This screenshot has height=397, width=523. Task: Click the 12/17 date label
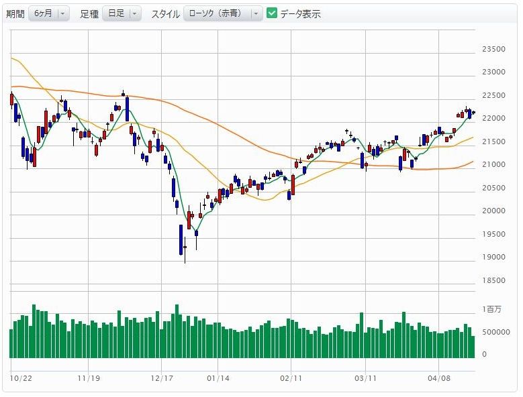click(x=162, y=378)
